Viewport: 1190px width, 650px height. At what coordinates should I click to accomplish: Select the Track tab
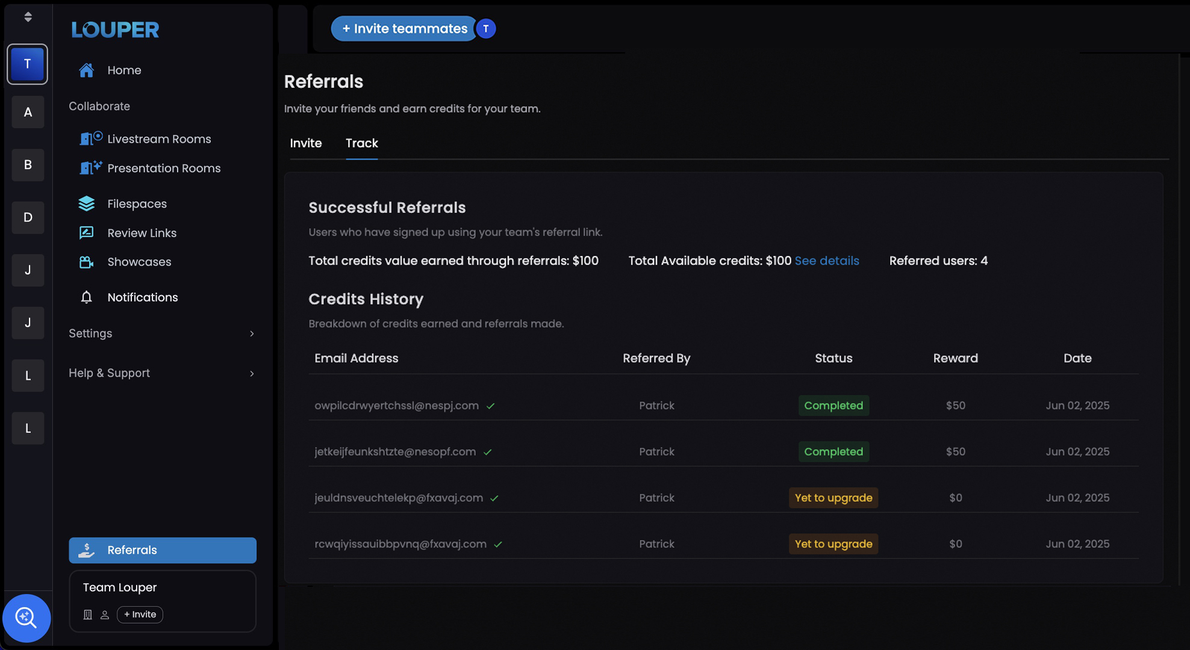[x=361, y=143]
